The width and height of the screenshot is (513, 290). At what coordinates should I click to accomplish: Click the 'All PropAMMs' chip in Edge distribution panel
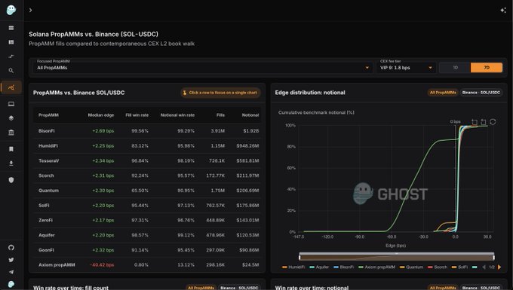(x=443, y=93)
